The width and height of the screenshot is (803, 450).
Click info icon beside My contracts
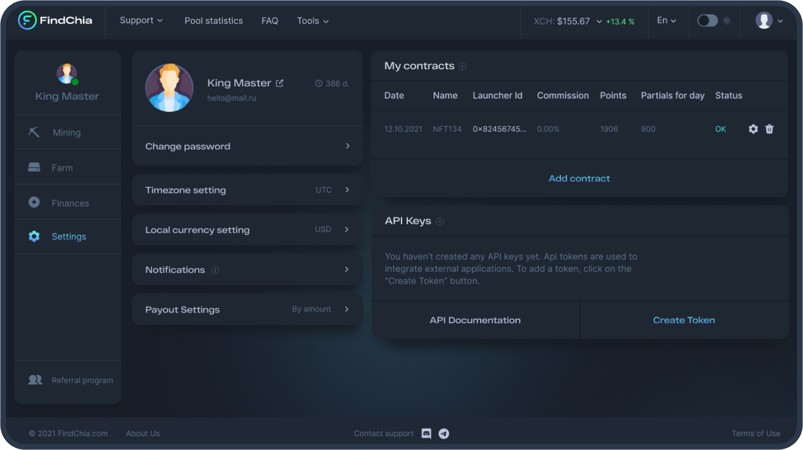tap(462, 67)
